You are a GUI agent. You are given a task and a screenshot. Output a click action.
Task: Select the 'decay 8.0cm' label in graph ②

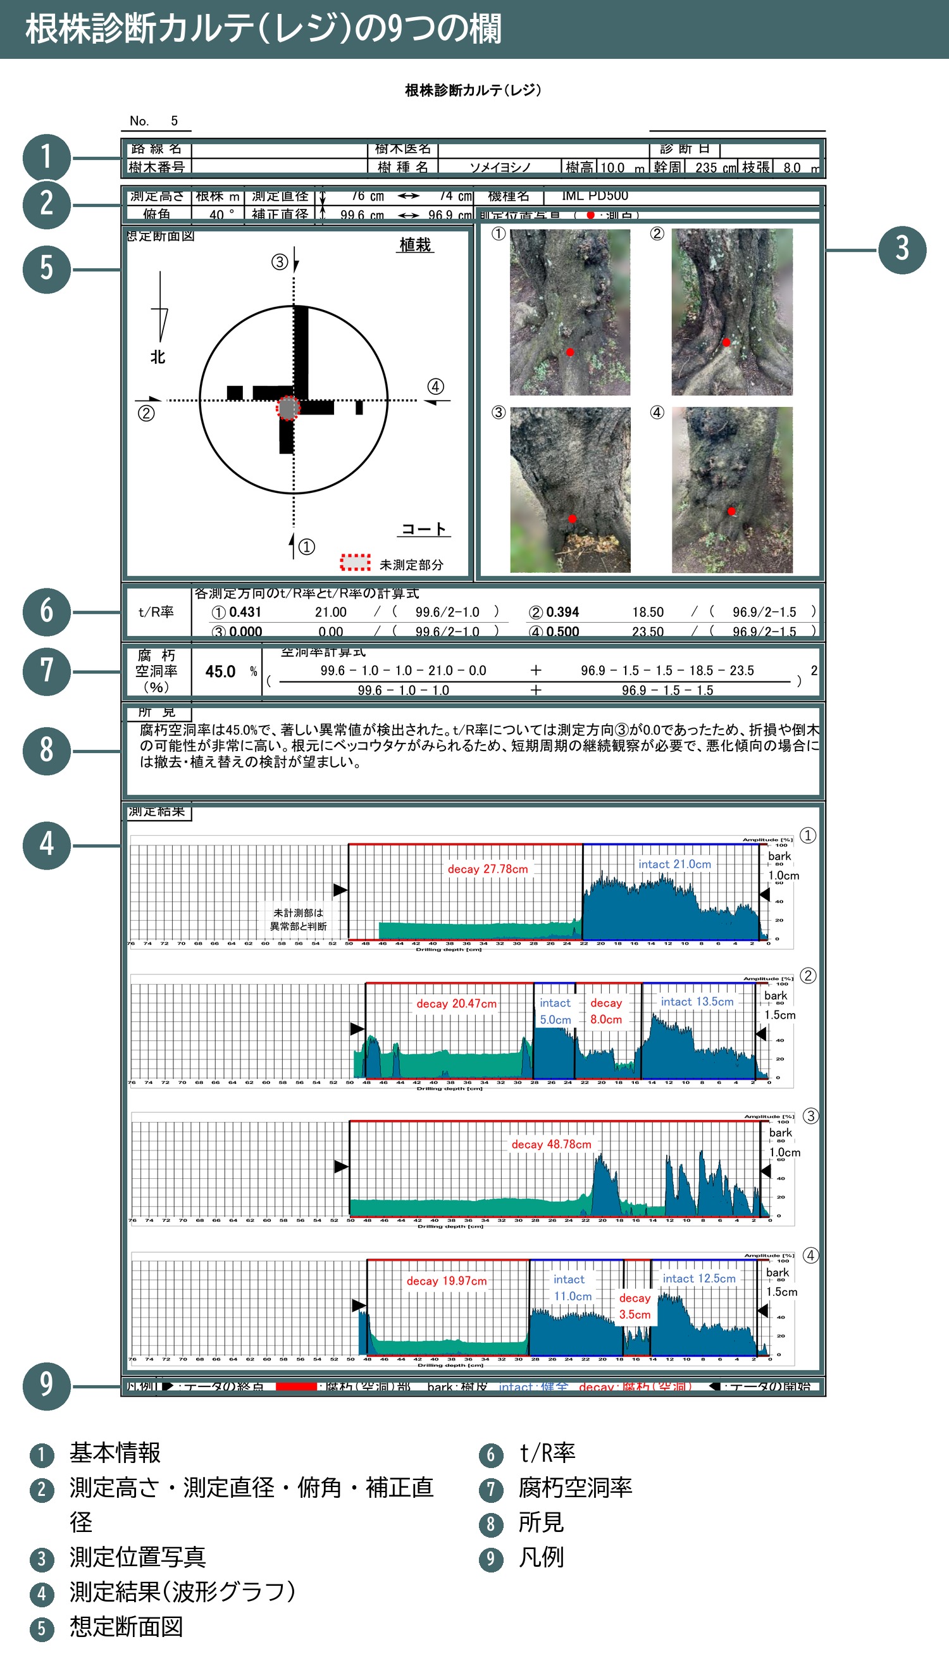(606, 1011)
